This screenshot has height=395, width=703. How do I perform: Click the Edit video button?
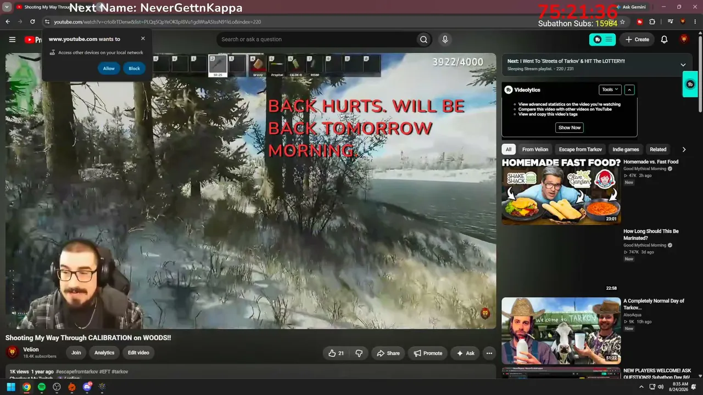tap(138, 353)
